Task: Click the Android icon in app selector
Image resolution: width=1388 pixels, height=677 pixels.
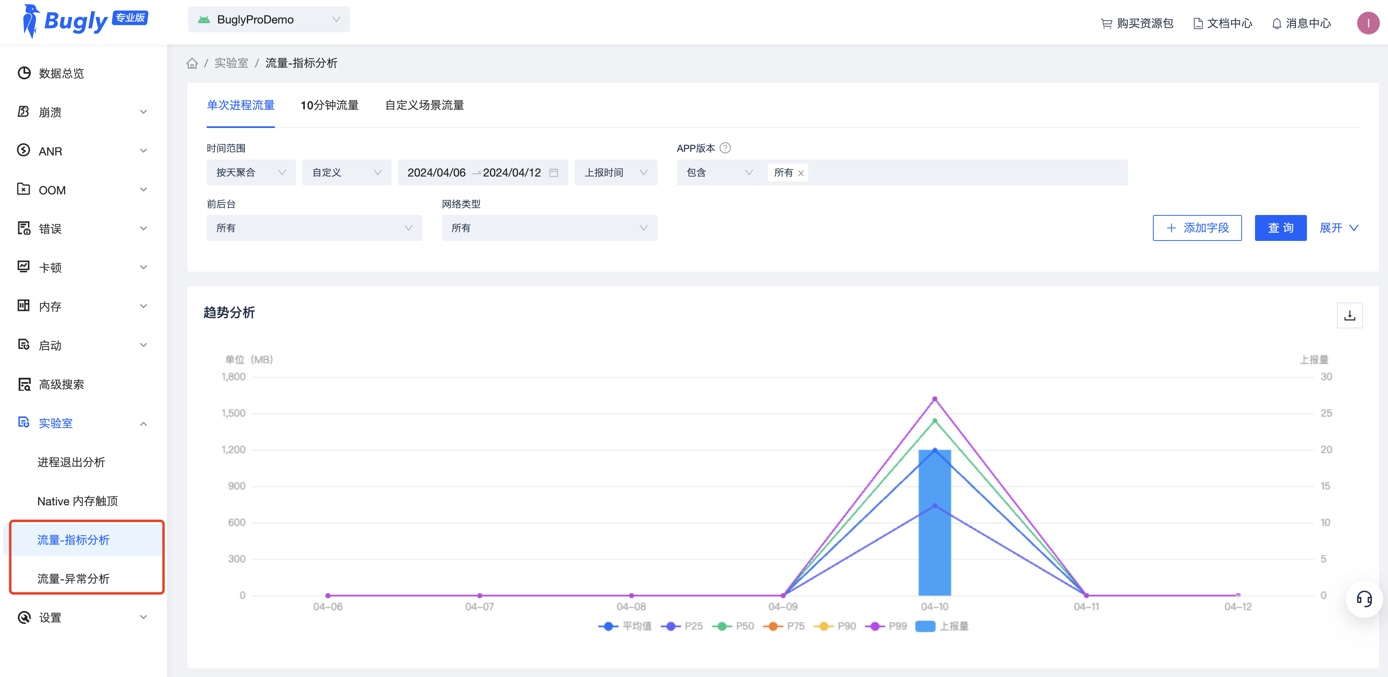Action: click(203, 20)
